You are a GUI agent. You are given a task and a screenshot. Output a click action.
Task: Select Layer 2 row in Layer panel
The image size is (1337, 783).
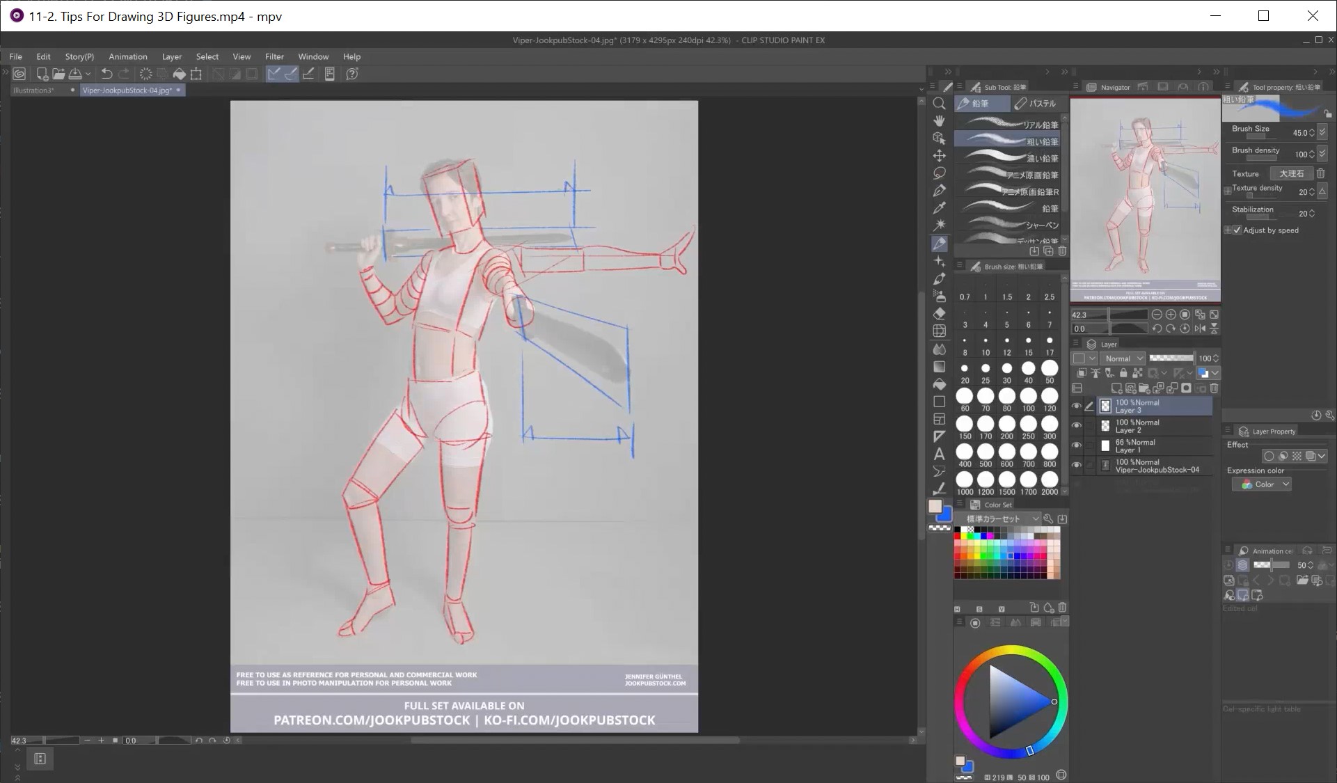tap(1155, 426)
